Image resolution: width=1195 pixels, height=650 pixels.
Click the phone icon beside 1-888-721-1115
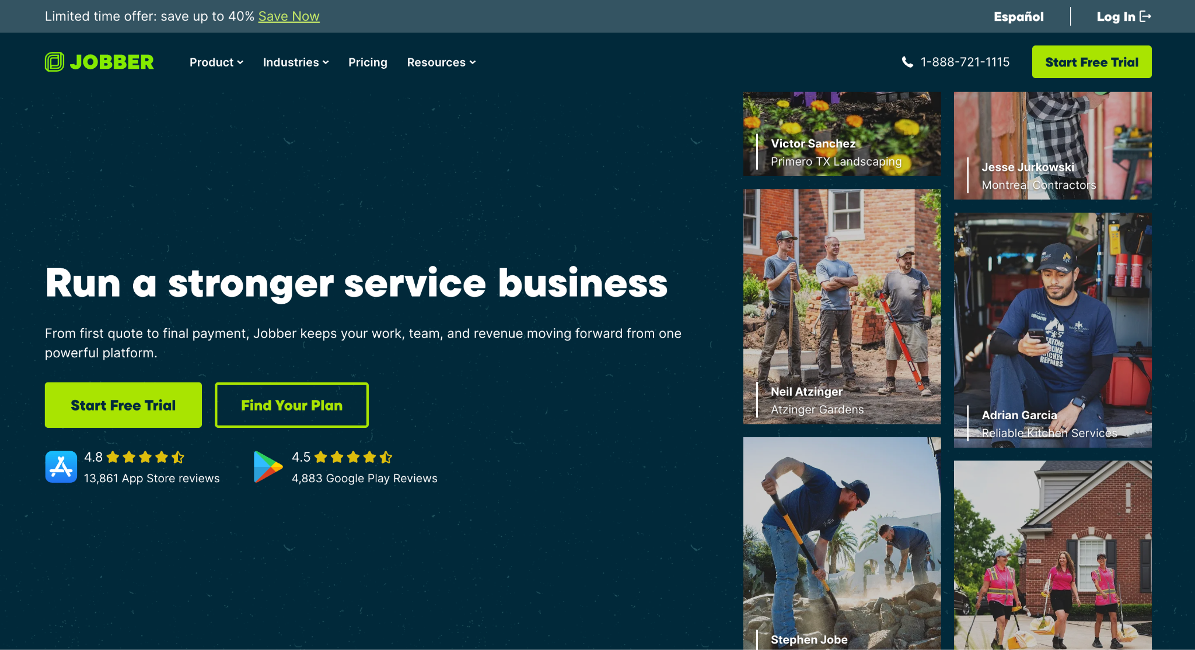click(x=907, y=62)
